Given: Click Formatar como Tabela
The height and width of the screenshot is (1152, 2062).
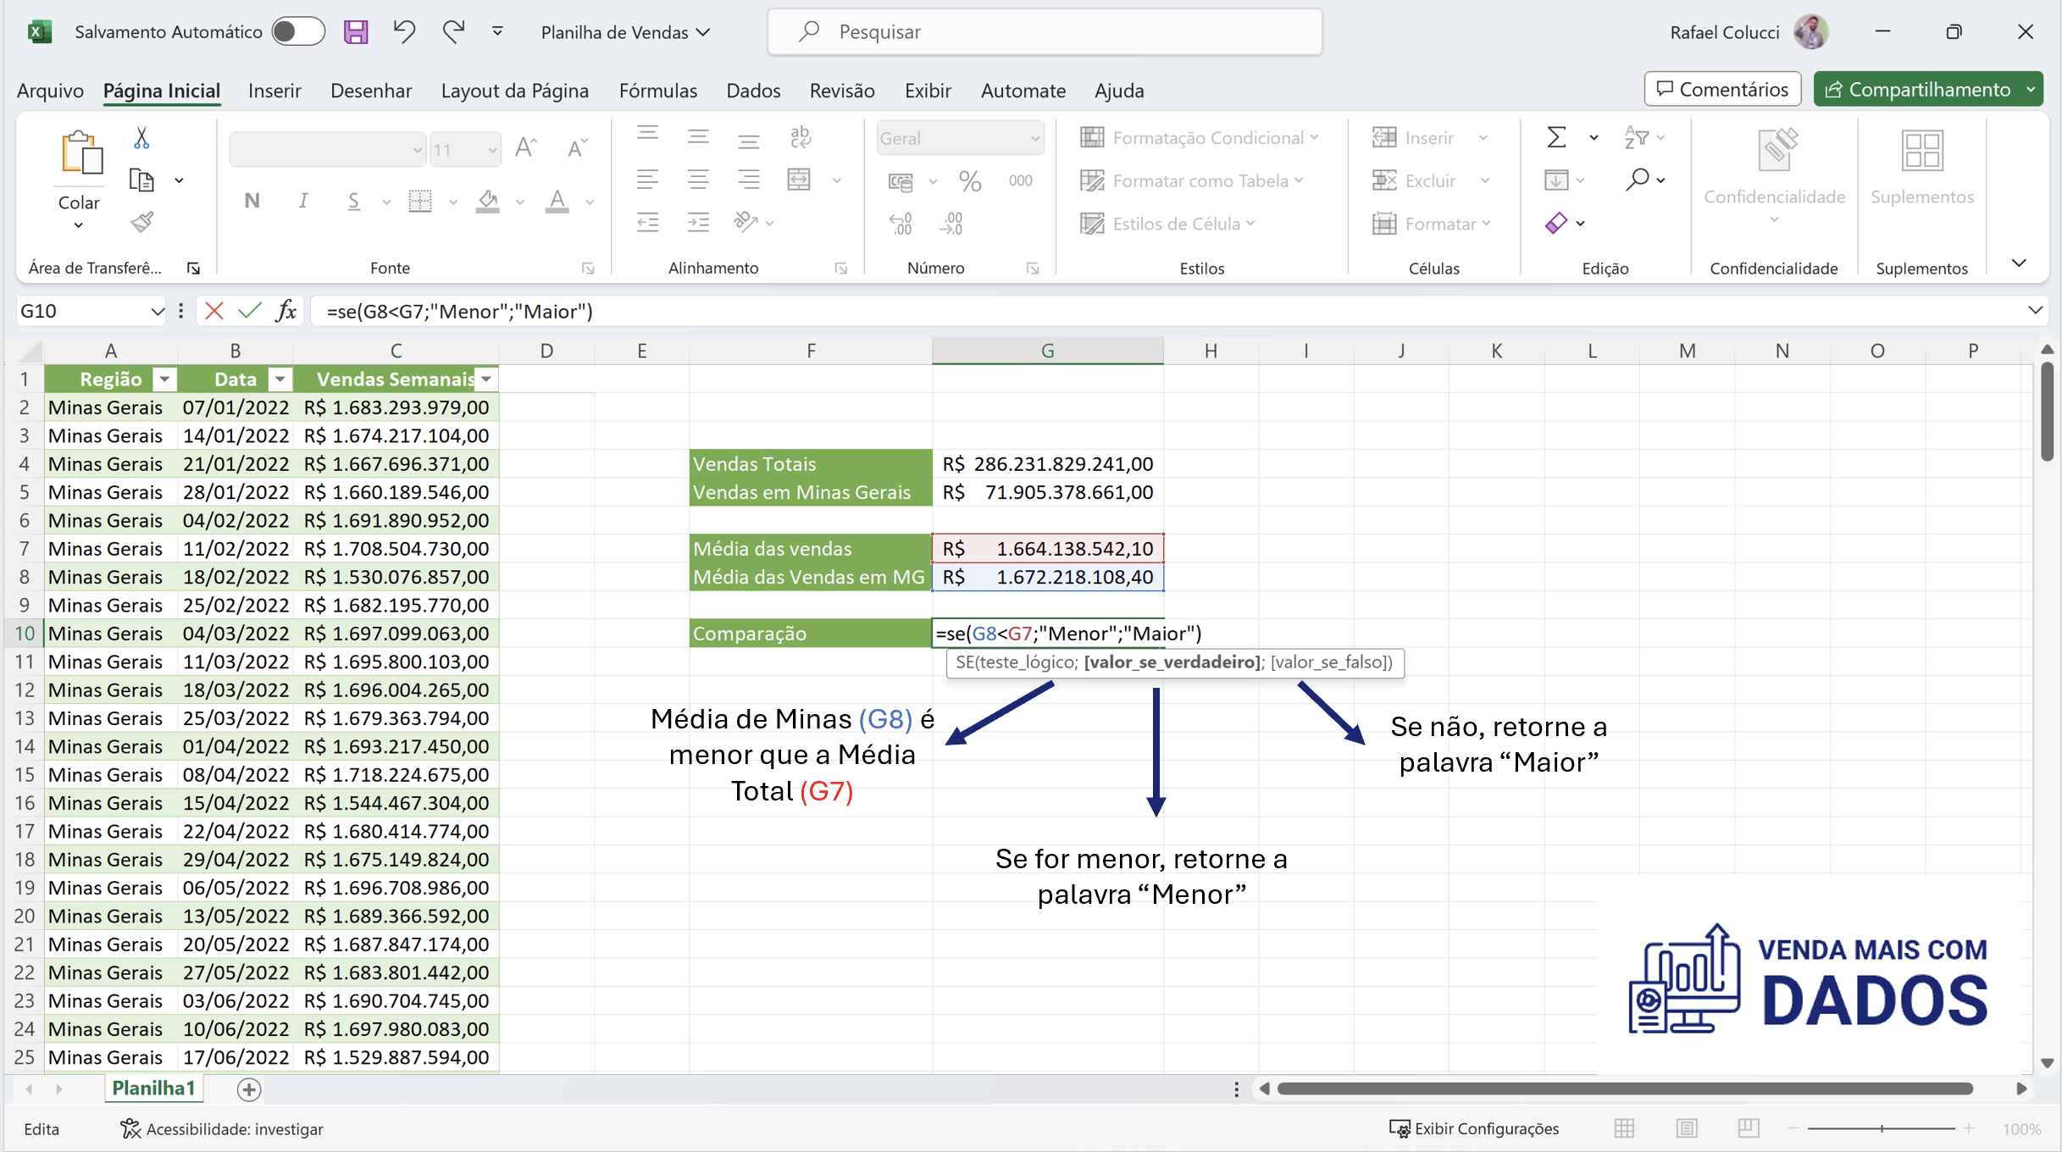Looking at the screenshot, I should point(1192,180).
